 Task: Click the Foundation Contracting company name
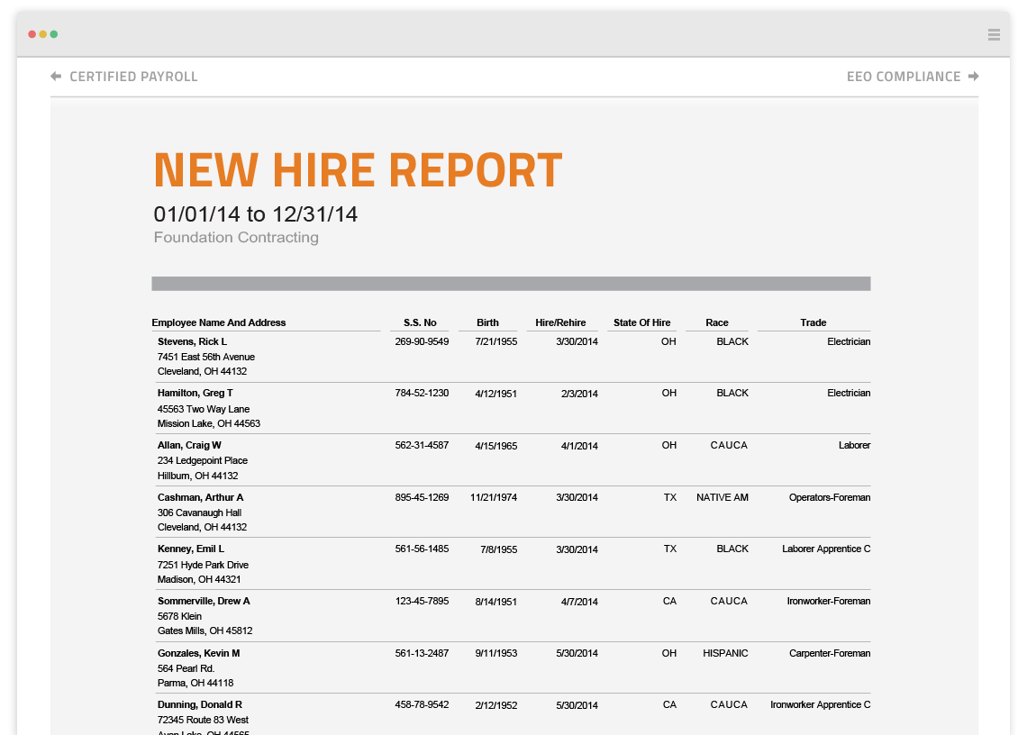pyautogui.click(x=235, y=237)
